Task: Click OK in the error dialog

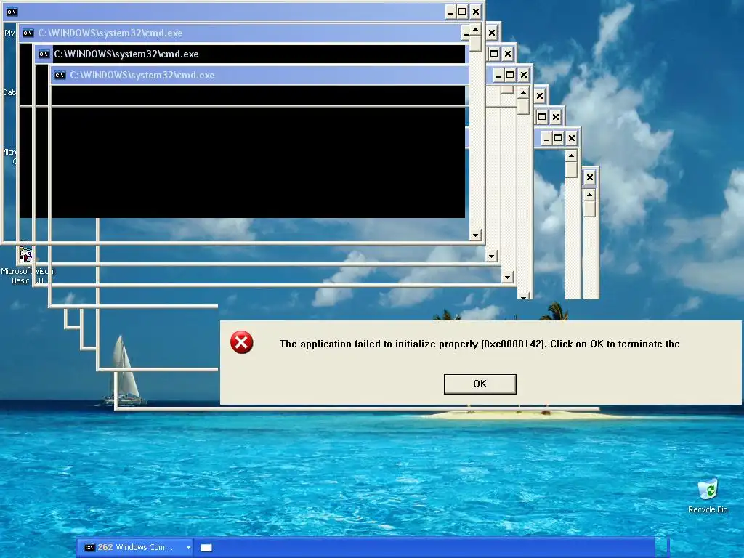Action: pyautogui.click(x=480, y=384)
